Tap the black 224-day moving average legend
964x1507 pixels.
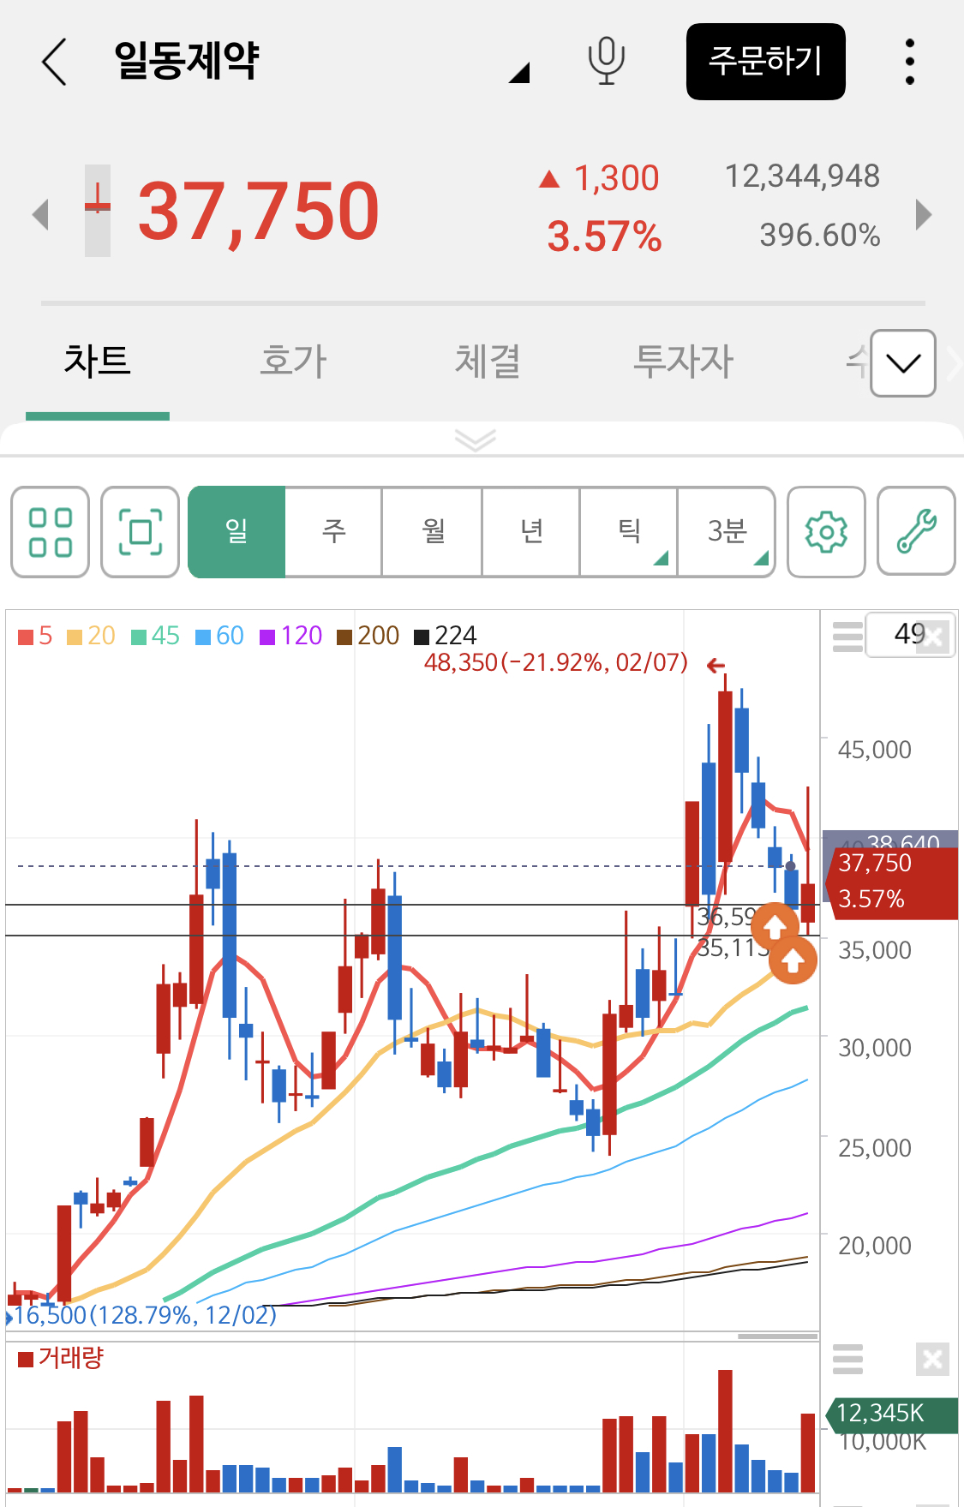(445, 636)
